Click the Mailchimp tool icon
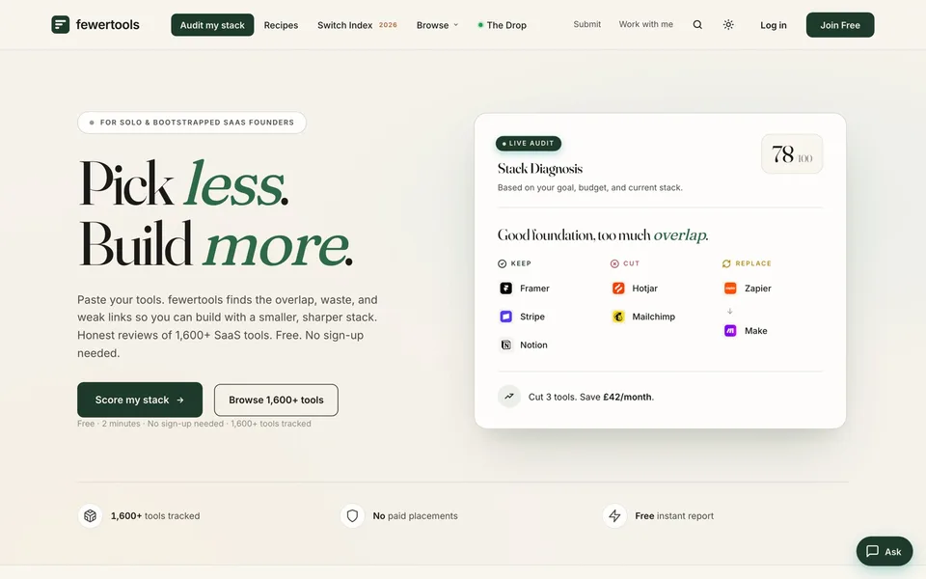The height and width of the screenshot is (579, 926). click(x=618, y=317)
